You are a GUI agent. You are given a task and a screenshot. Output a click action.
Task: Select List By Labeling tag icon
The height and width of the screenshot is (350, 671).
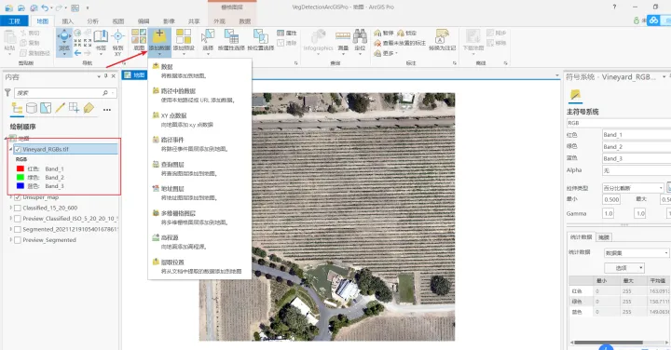(x=89, y=108)
